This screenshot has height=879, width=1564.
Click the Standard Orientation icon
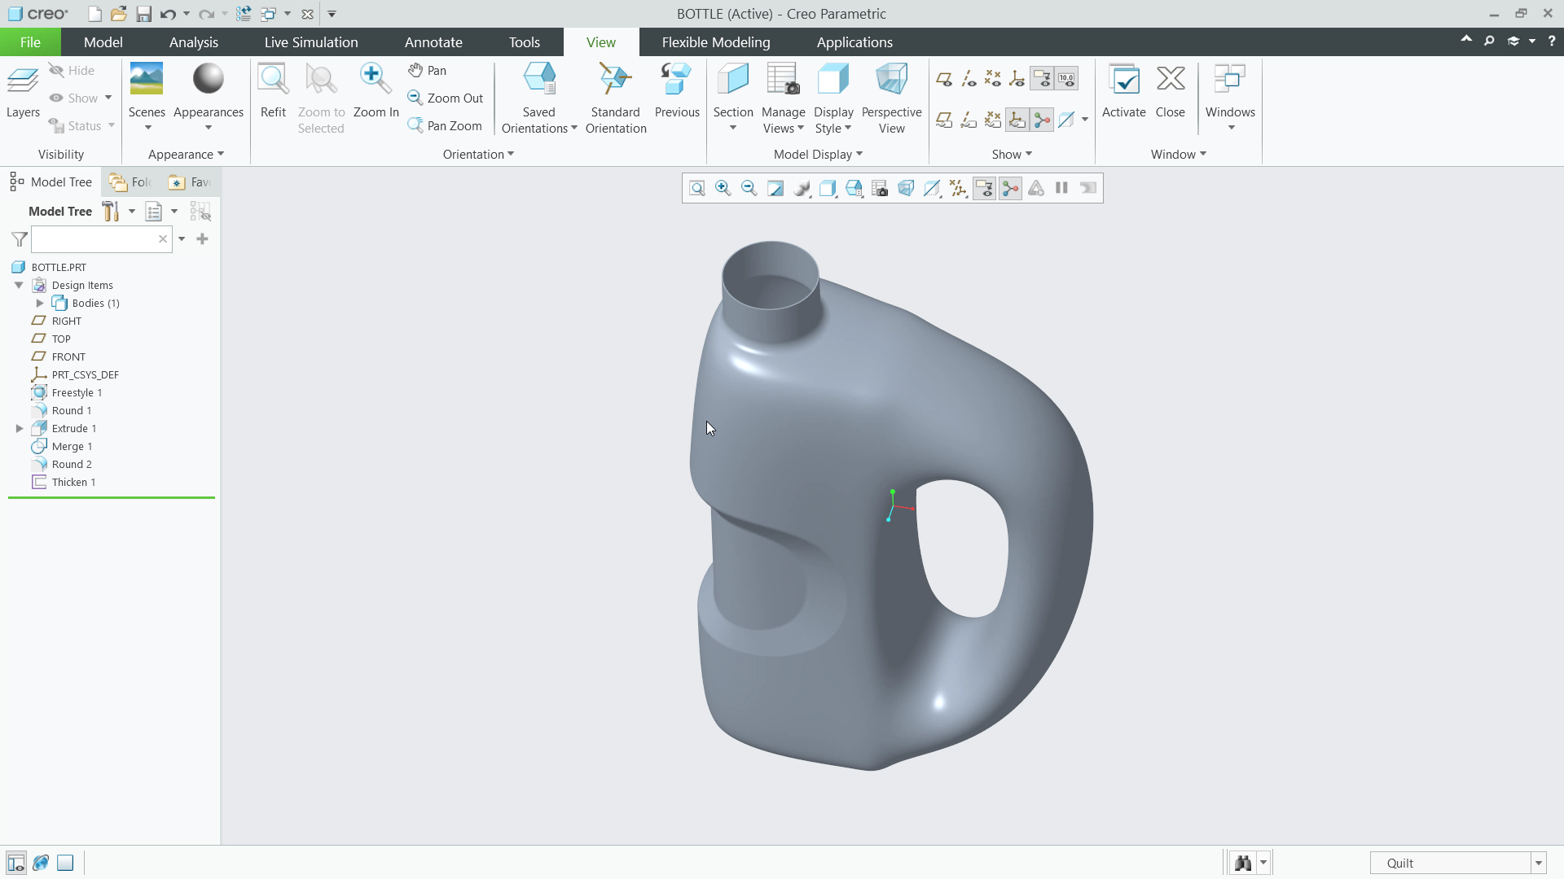[x=615, y=80]
